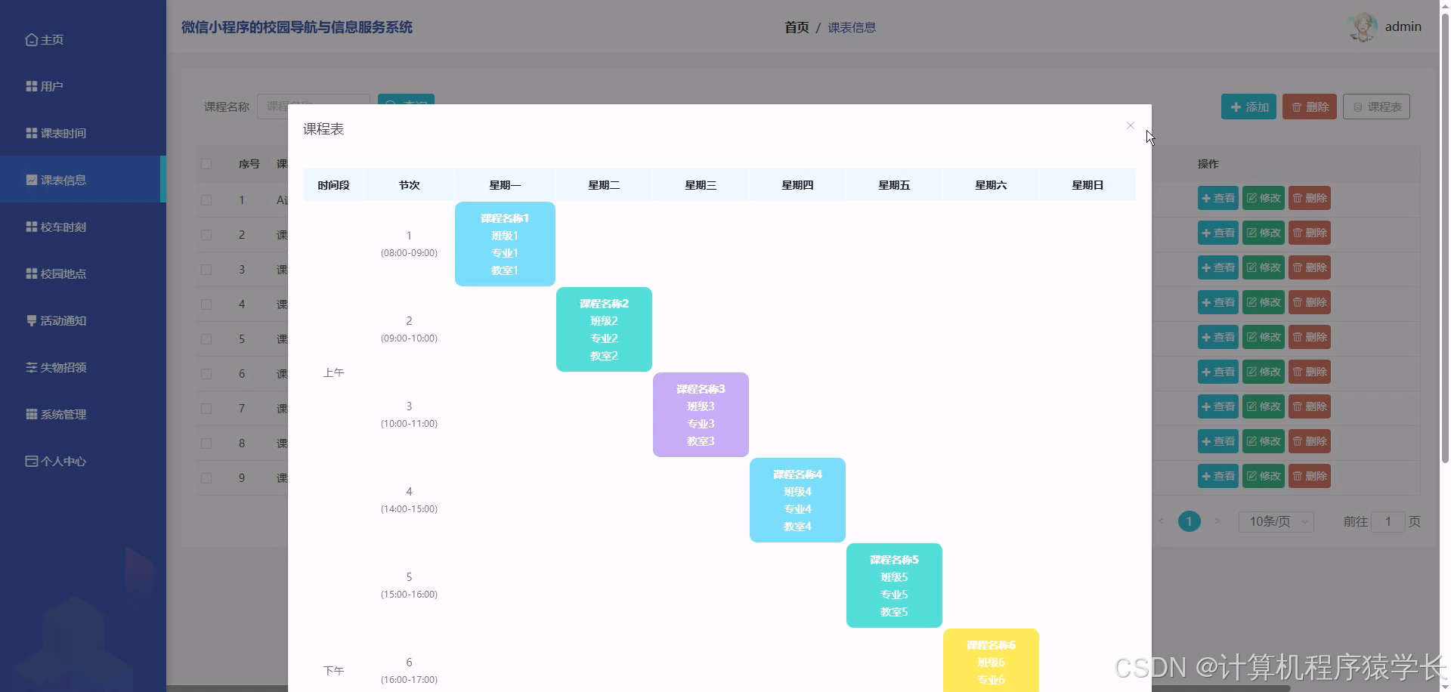
Task: Click the yellow 课程名称6 card
Action: [x=991, y=660]
